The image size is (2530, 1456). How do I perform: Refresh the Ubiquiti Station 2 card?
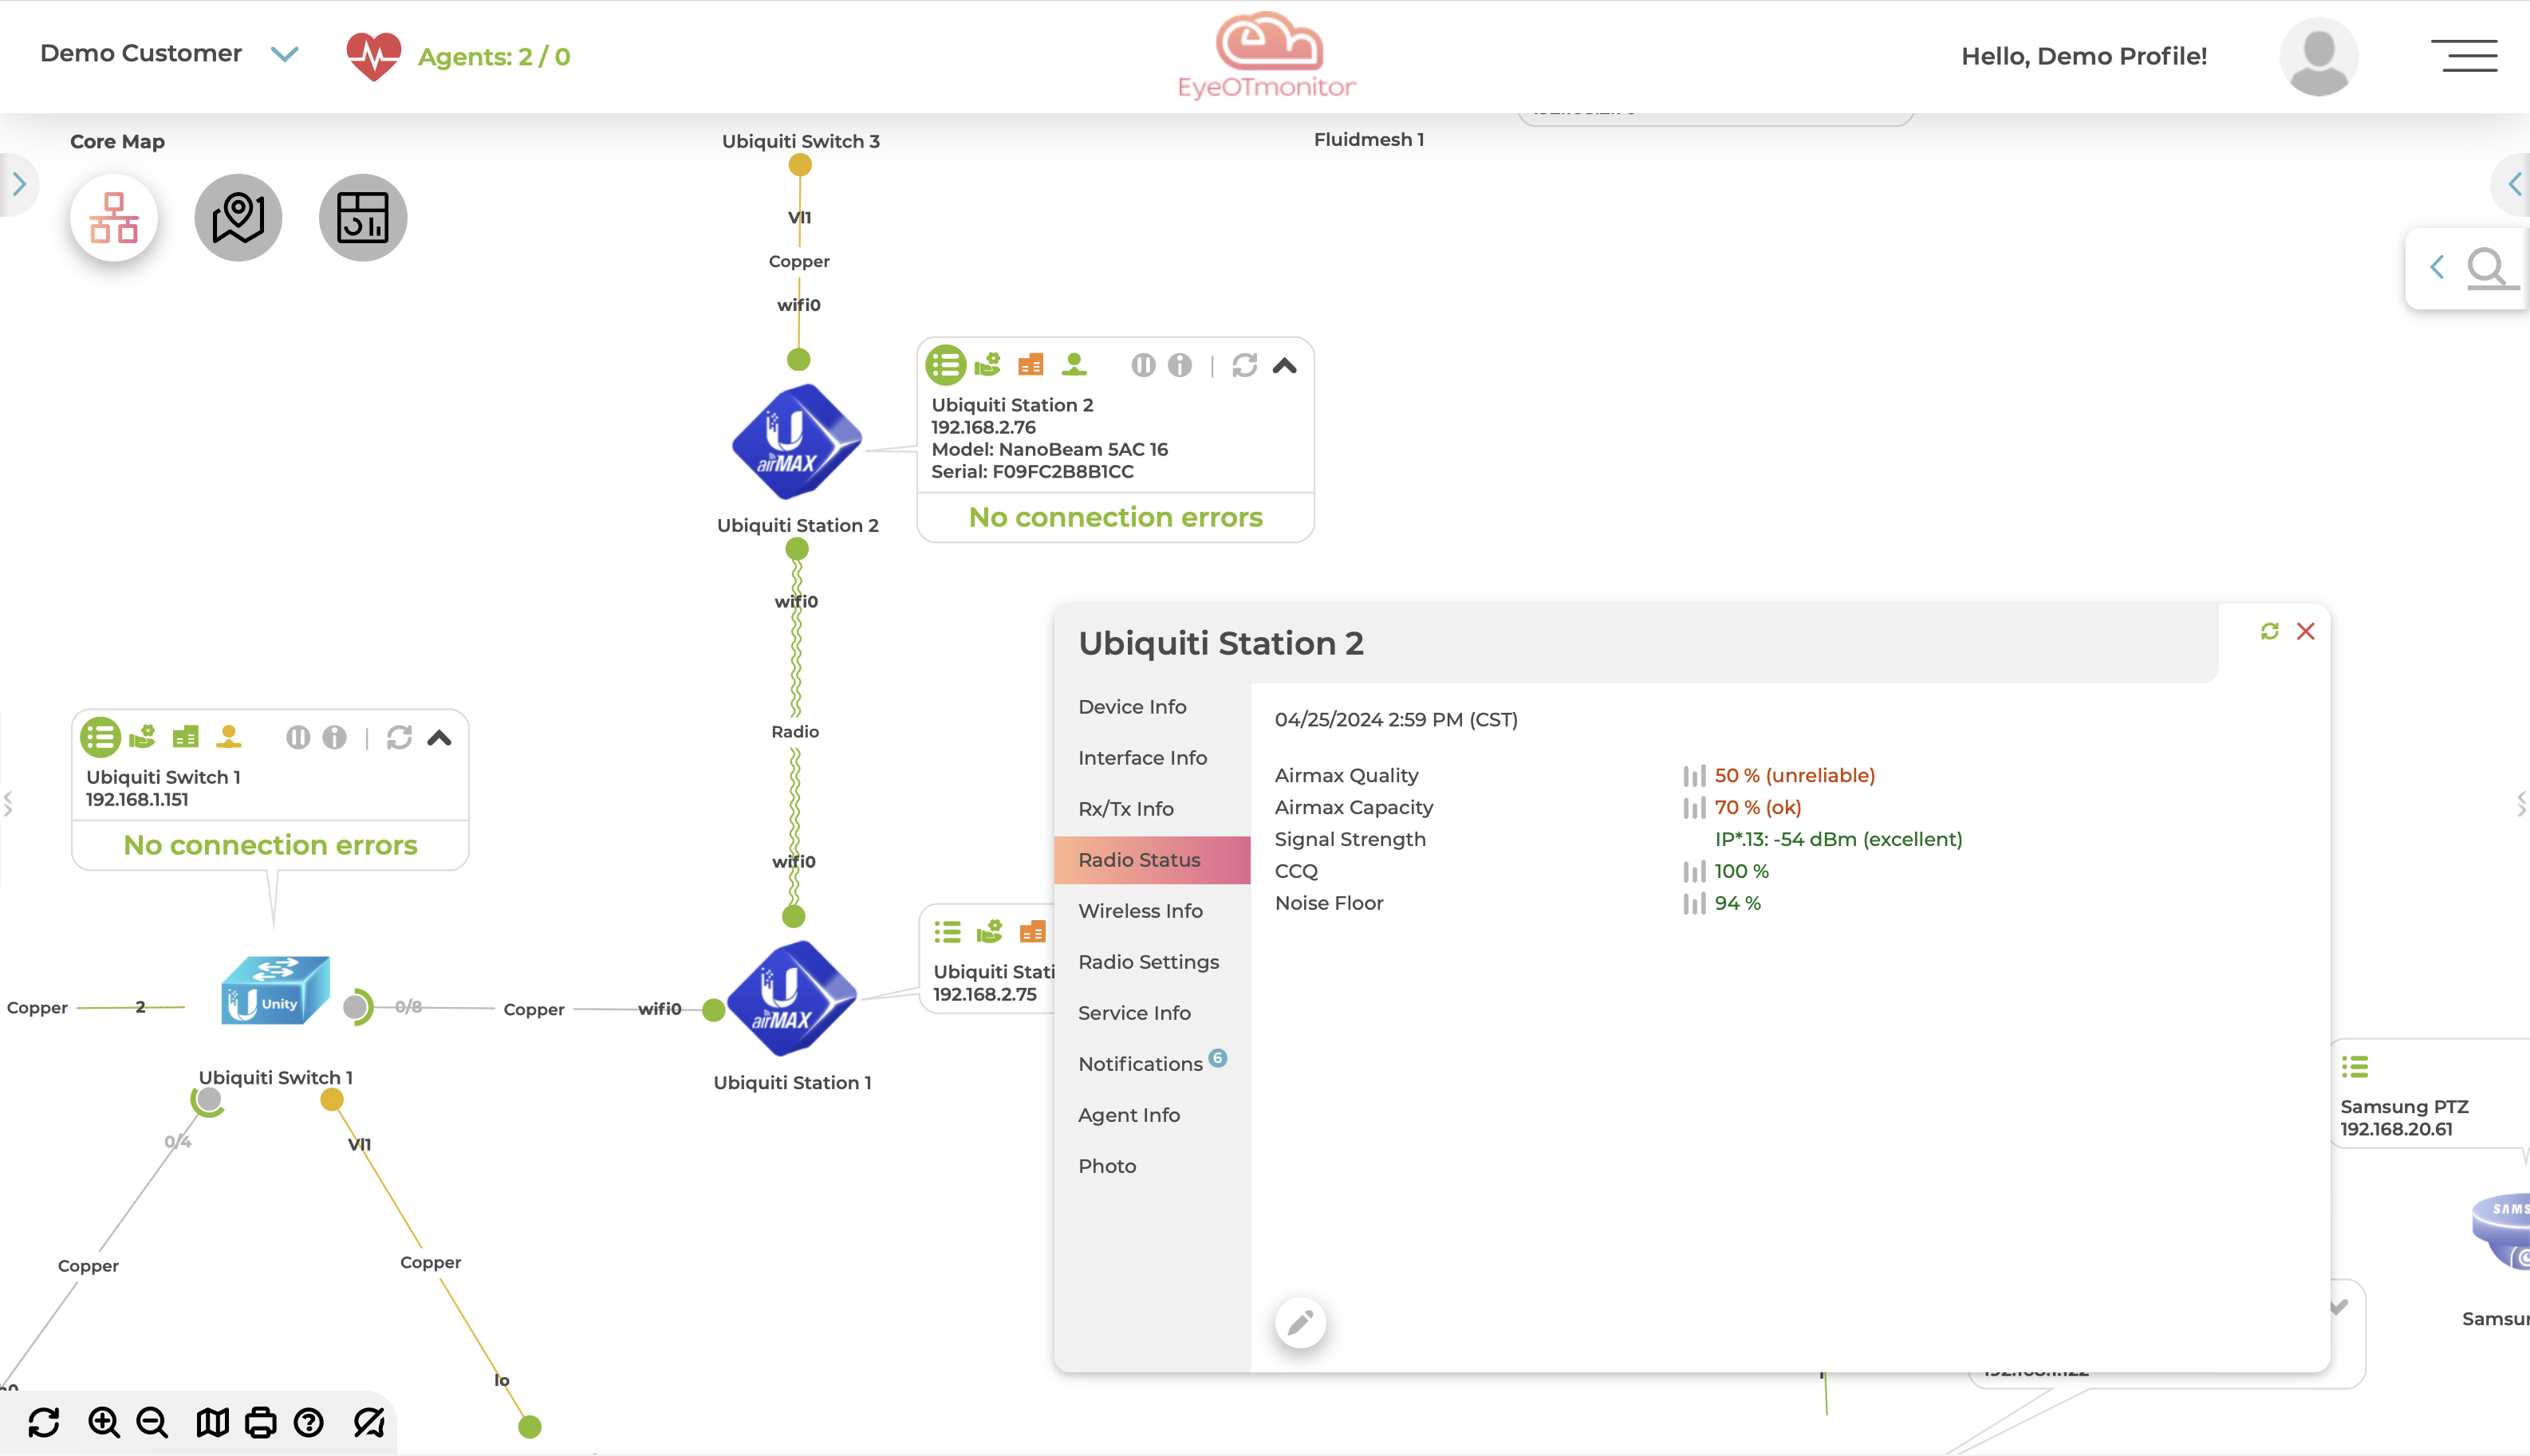tap(1244, 365)
